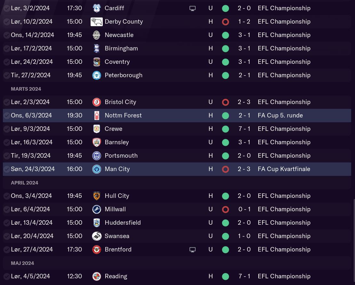This screenshot has height=285, width=355.
Task: Open the Bristol City team link
Action: (120, 102)
